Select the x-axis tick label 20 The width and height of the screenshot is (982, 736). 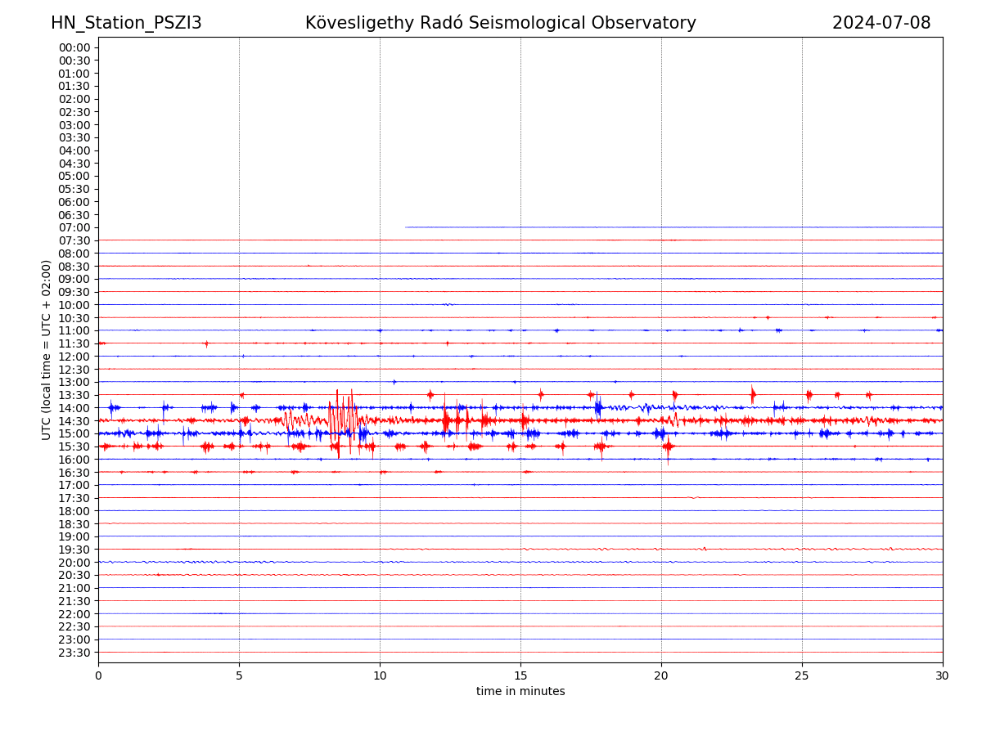(x=661, y=675)
